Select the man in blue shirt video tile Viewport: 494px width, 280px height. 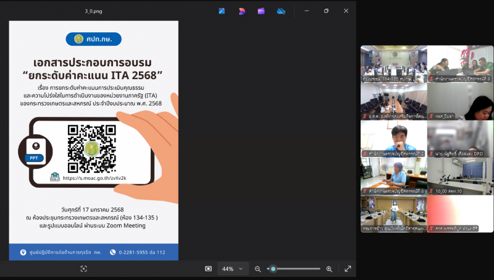[x=394, y=138]
